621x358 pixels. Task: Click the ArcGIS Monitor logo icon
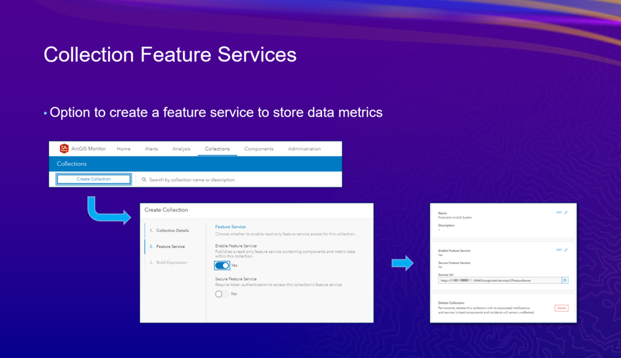point(64,149)
